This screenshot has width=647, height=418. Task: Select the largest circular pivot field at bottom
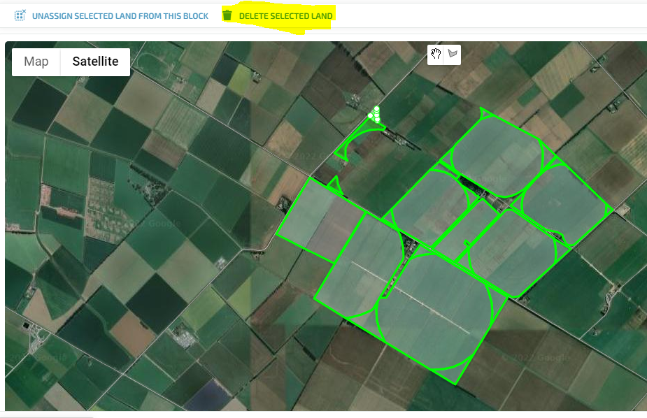tap(434, 308)
